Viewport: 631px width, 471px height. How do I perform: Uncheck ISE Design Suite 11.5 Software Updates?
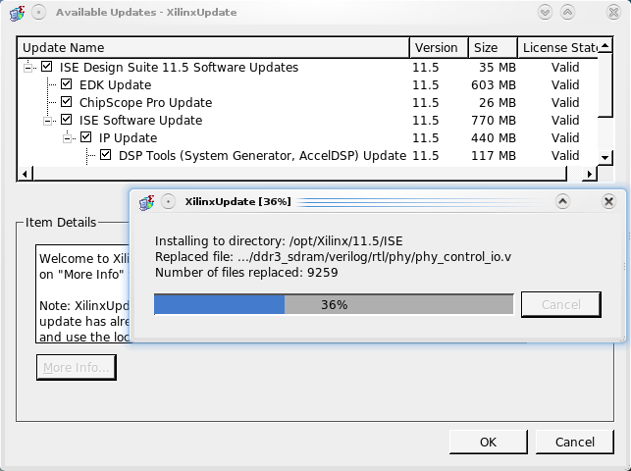47,68
